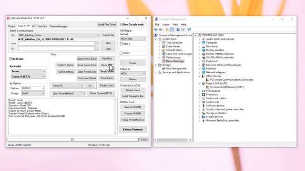
Task: Click the Disk Management icon
Action: point(163,68)
